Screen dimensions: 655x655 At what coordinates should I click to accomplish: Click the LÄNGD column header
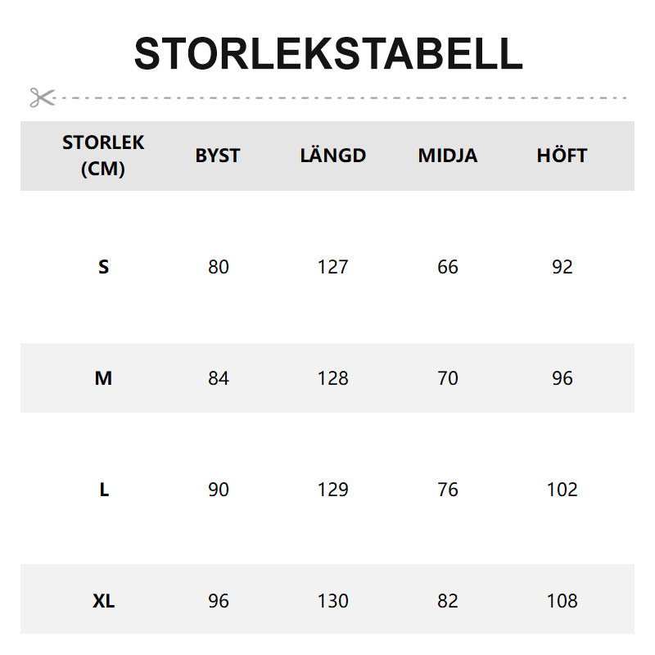coord(332,156)
